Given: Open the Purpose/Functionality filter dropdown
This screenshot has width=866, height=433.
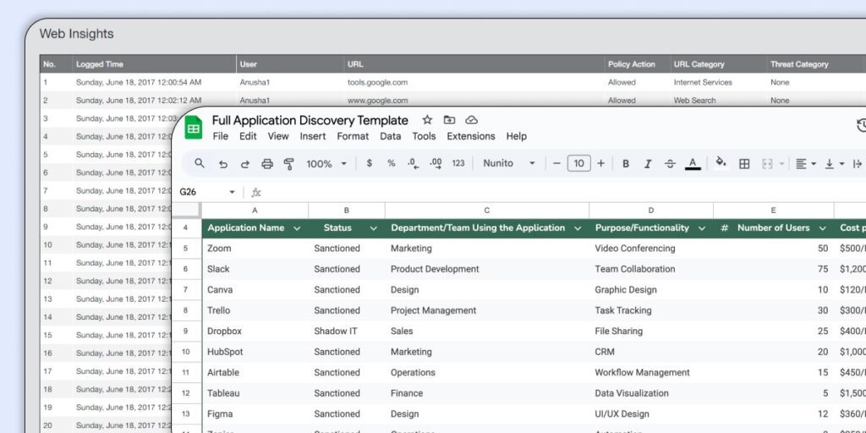Looking at the screenshot, I should pos(702,228).
